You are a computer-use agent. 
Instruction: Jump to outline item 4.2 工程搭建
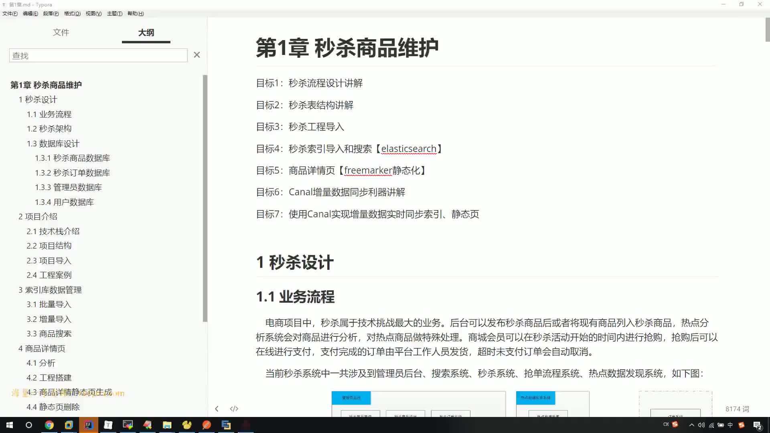click(x=49, y=378)
